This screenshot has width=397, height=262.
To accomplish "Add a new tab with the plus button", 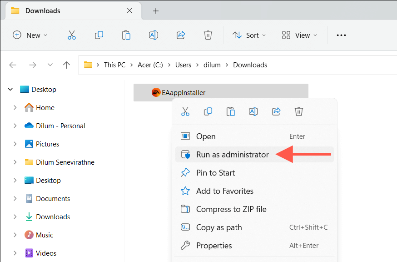I will point(156,11).
